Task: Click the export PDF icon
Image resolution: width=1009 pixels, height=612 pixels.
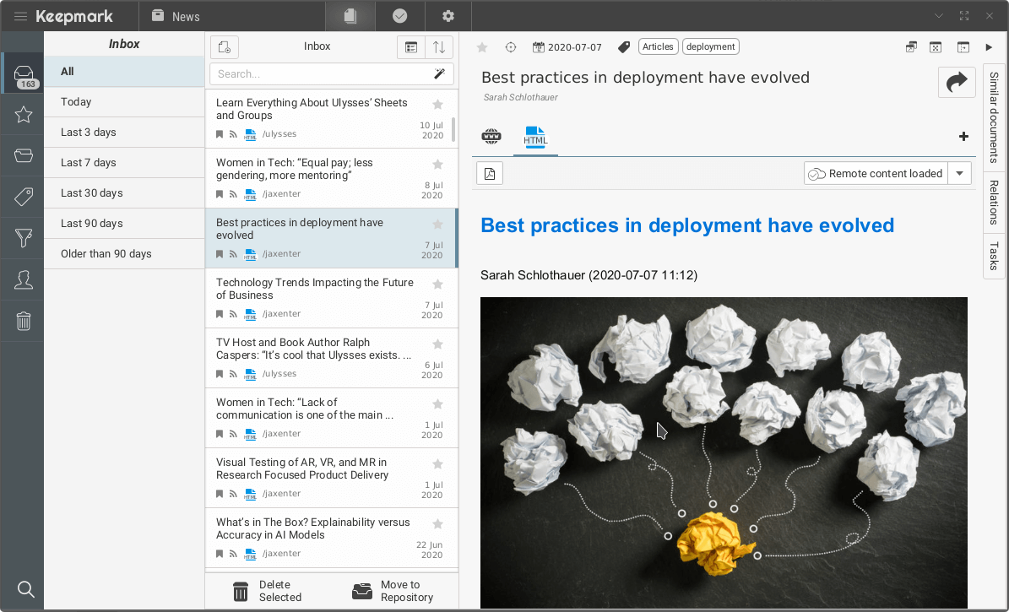Action: 490,174
